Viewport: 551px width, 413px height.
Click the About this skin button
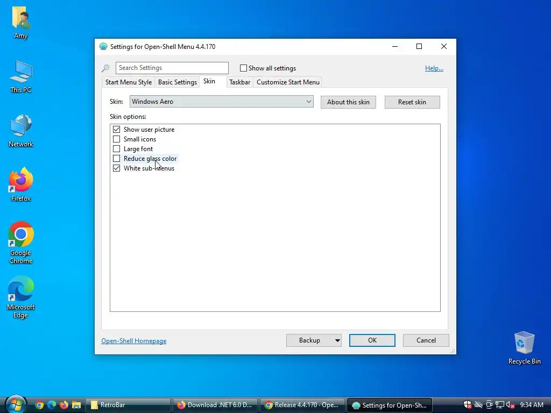click(x=348, y=102)
